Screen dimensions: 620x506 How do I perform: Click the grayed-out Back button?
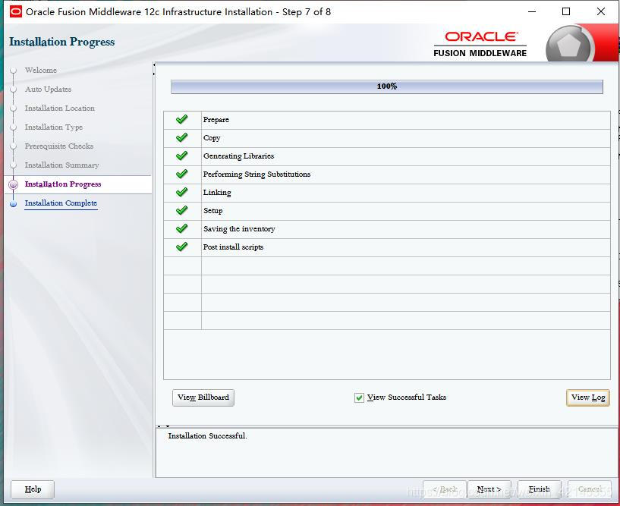click(445, 489)
